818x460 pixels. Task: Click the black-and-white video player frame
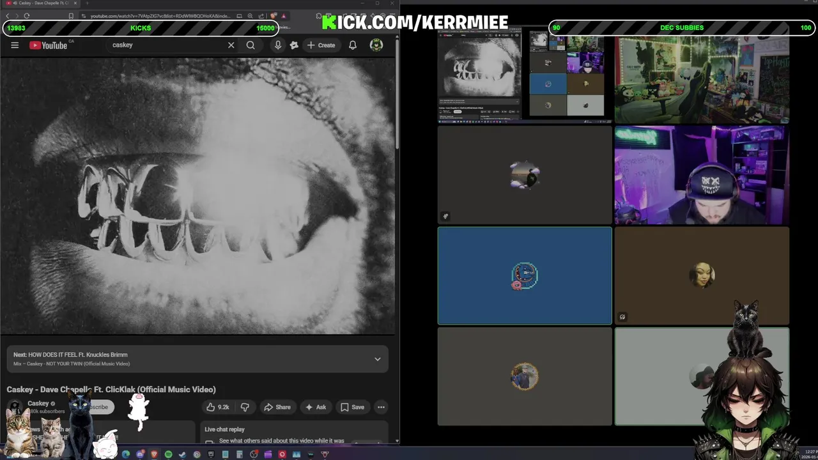pyautogui.click(x=198, y=195)
